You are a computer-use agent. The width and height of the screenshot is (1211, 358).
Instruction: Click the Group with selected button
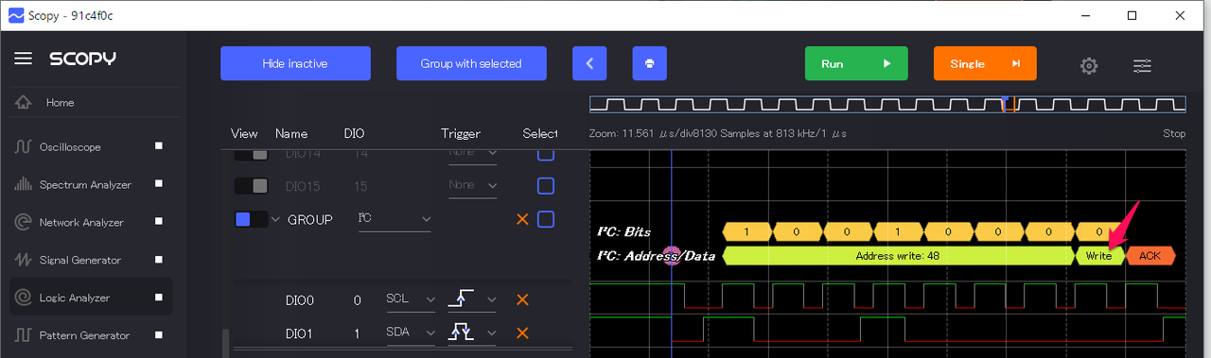point(471,63)
